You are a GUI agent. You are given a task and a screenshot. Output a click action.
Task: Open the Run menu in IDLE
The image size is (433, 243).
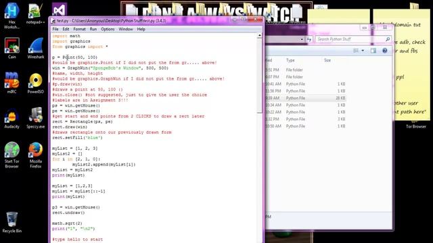click(x=93, y=29)
